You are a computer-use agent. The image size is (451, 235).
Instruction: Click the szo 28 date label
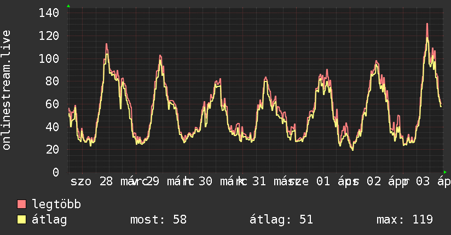pyautogui.click(x=91, y=181)
